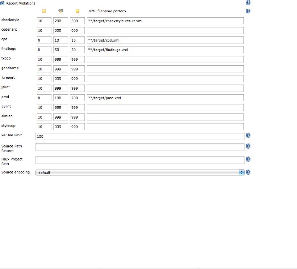Click the findbugs row label

[x=9, y=49]
